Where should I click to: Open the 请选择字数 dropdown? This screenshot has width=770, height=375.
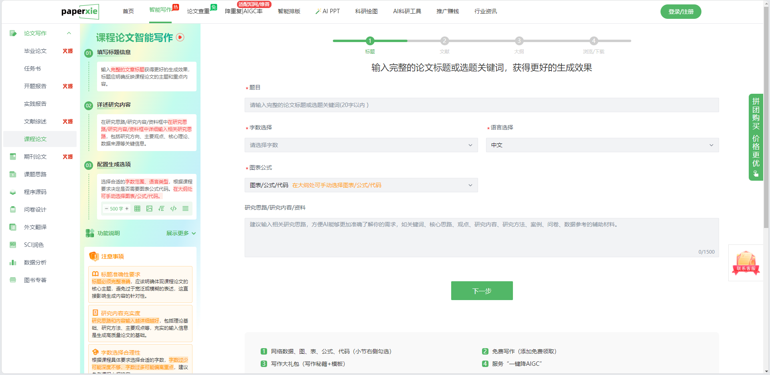361,145
